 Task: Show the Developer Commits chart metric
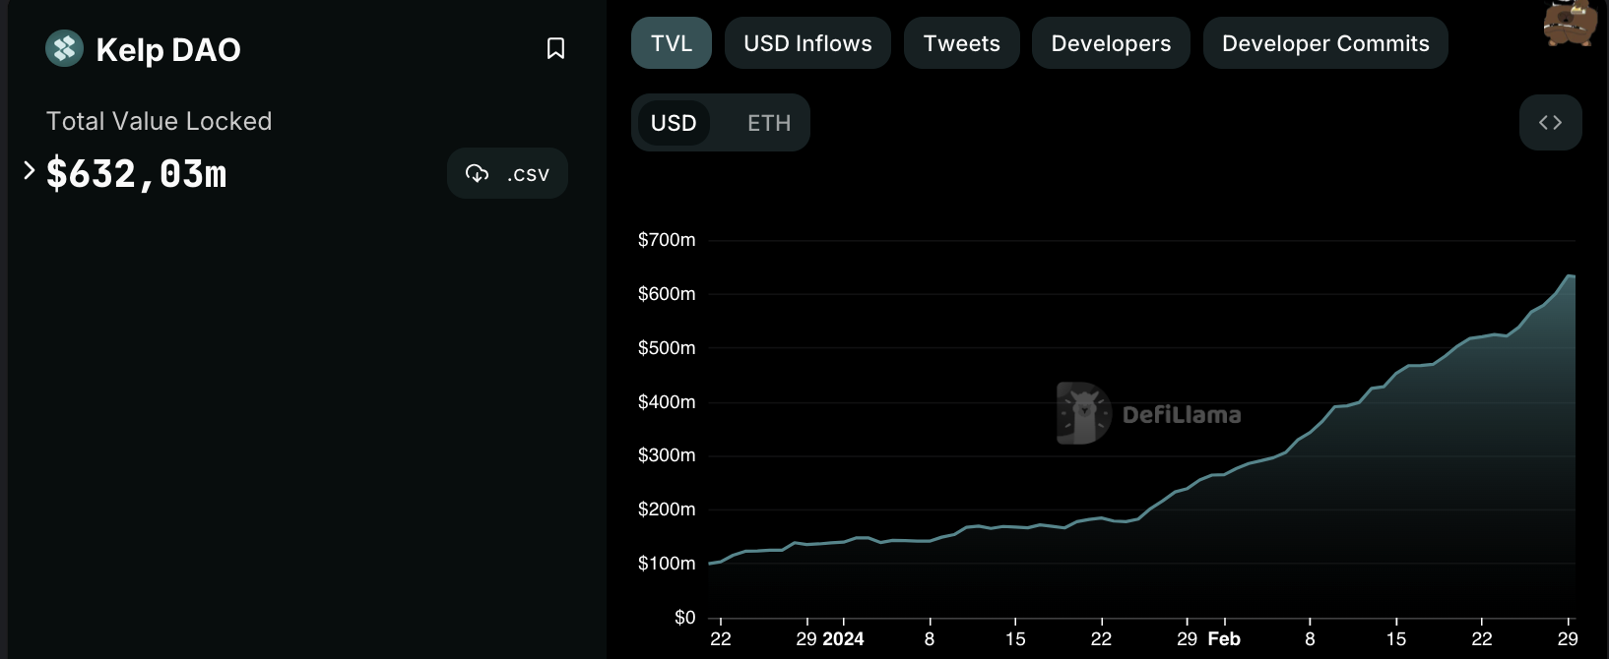tap(1325, 43)
